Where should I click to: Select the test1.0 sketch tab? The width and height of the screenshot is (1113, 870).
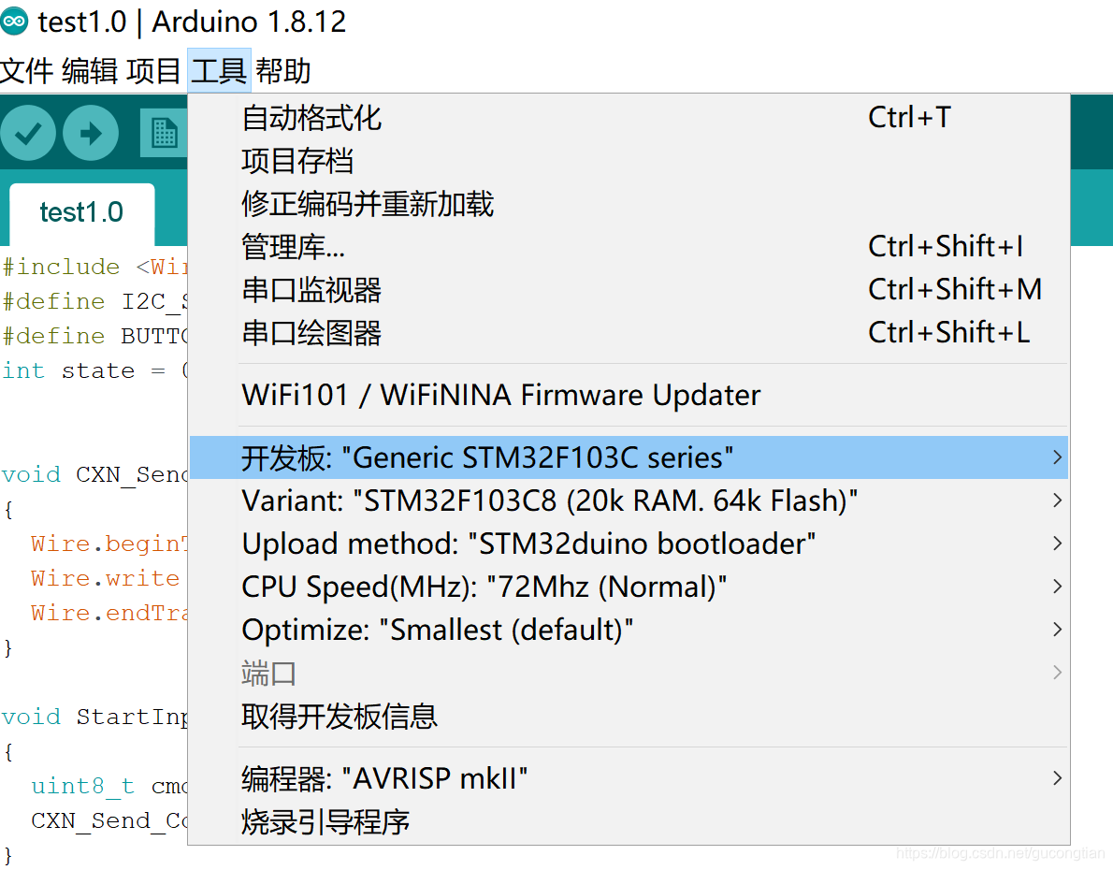pyautogui.click(x=81, y=211)
